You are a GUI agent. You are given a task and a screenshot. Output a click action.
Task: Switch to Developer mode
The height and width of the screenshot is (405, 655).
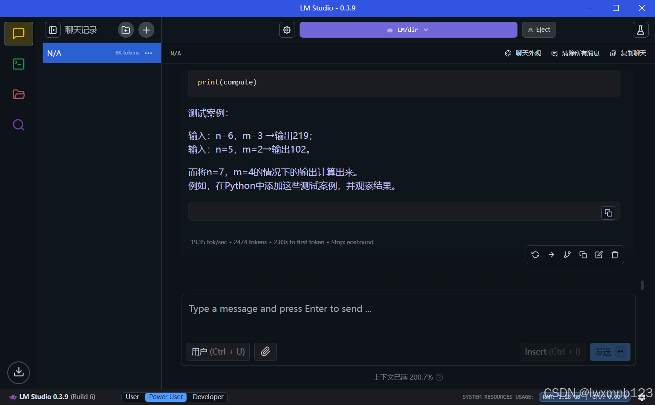(208, 397)
